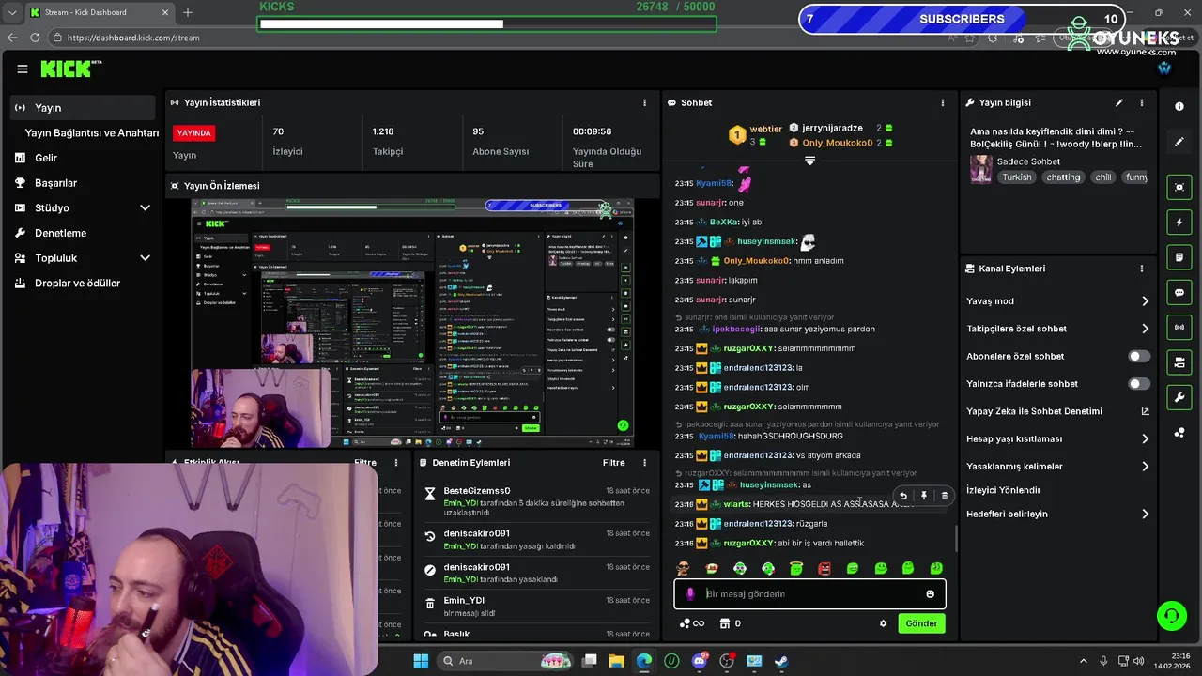This screenshot has width=1202, height=676.
Task: Go to Gelir in the sidebar
Action: [x=46, y=158]
